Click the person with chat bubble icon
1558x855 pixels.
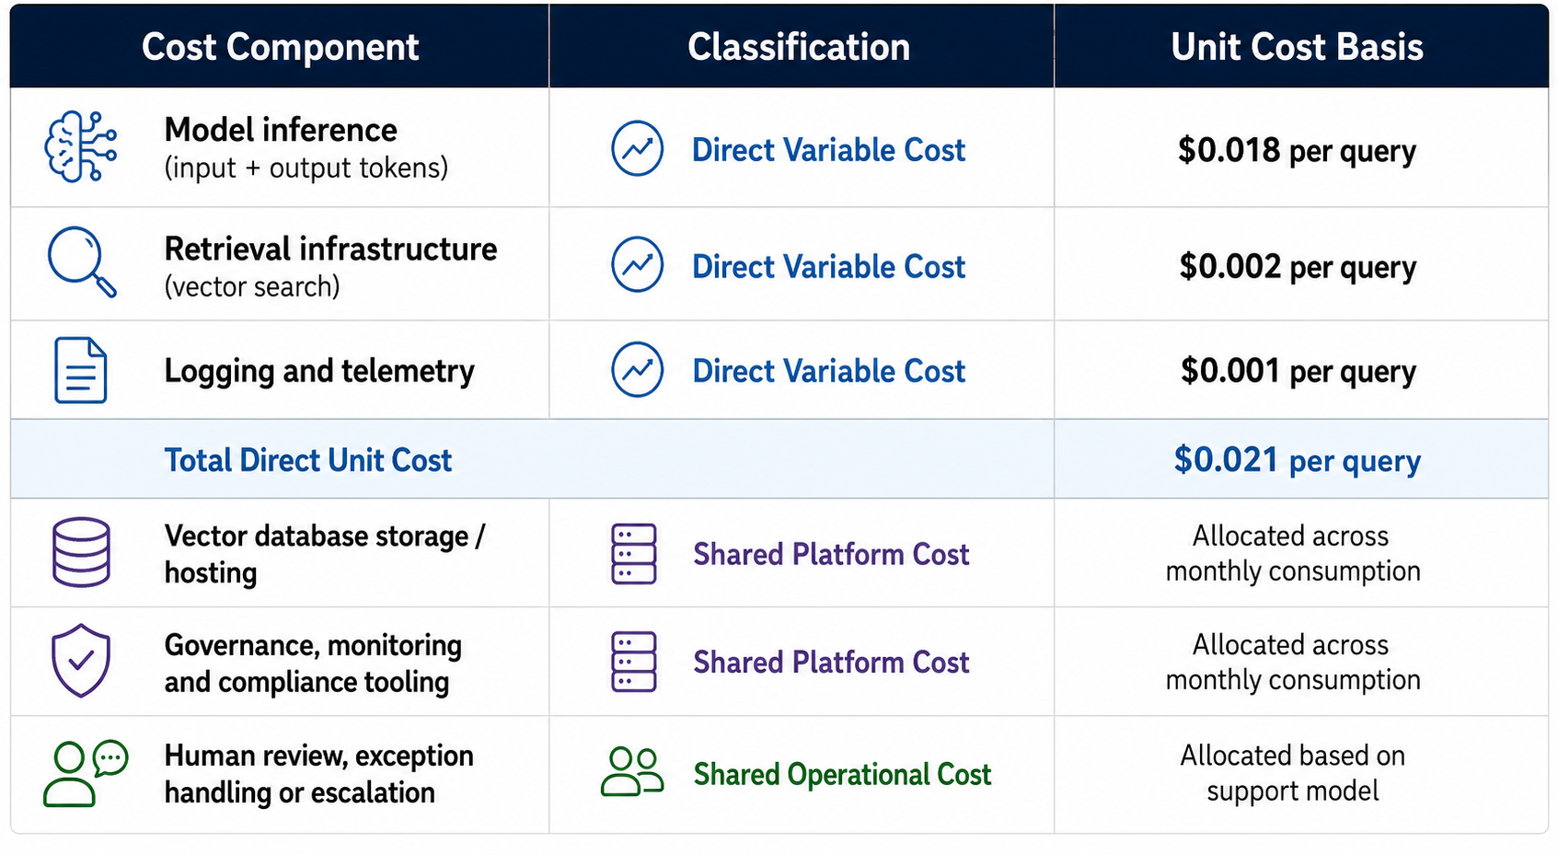coord(86,773)
